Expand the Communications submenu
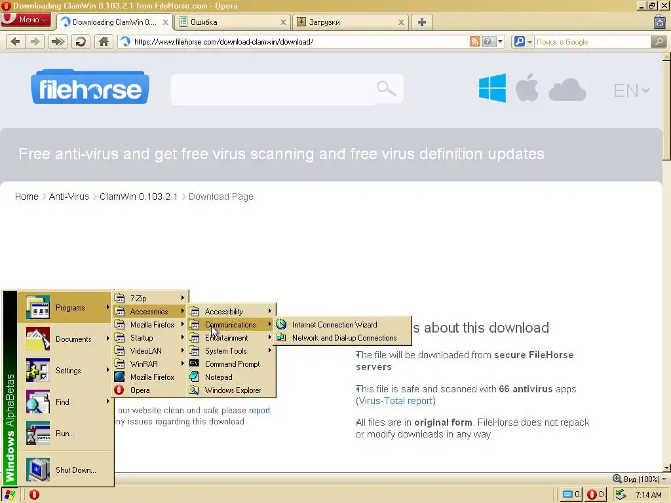Image resolution: width=671 pixels, height=503 pixels. click(x=231, y=325)
